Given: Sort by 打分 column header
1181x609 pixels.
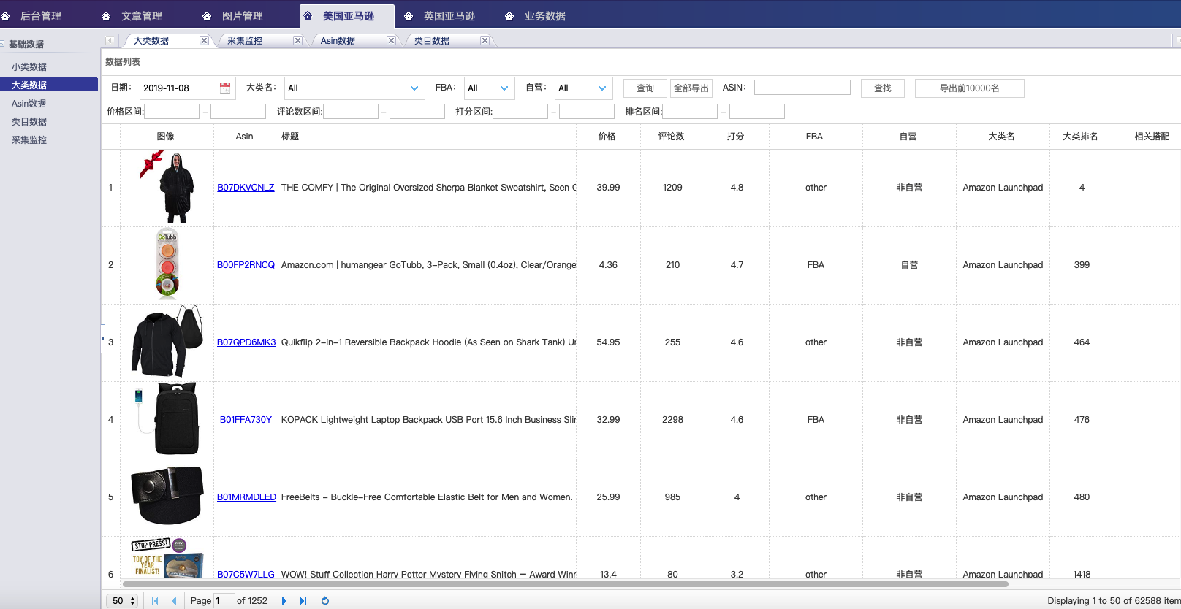Looking at the screenshot, I should (736, 137).
